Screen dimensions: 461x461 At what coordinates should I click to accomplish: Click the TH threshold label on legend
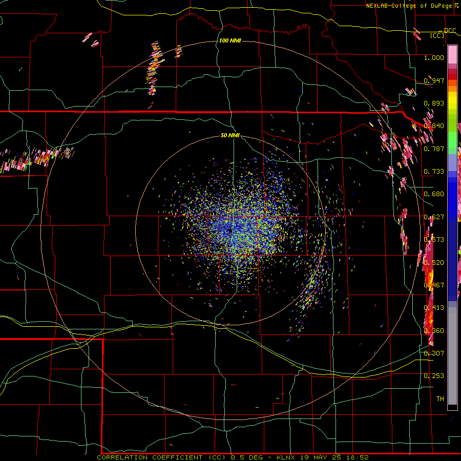(440, 399)
